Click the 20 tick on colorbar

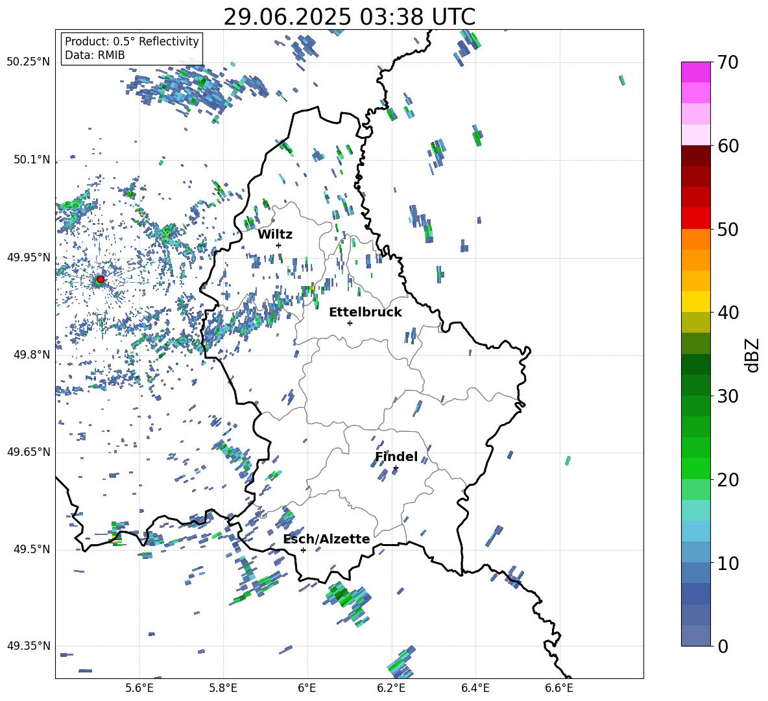pos(728,480)
